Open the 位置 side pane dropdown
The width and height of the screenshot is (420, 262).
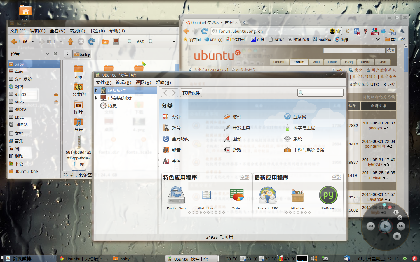(x=47, y=54)
